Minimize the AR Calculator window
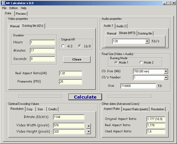177x144 pixels. pos(165,3)
